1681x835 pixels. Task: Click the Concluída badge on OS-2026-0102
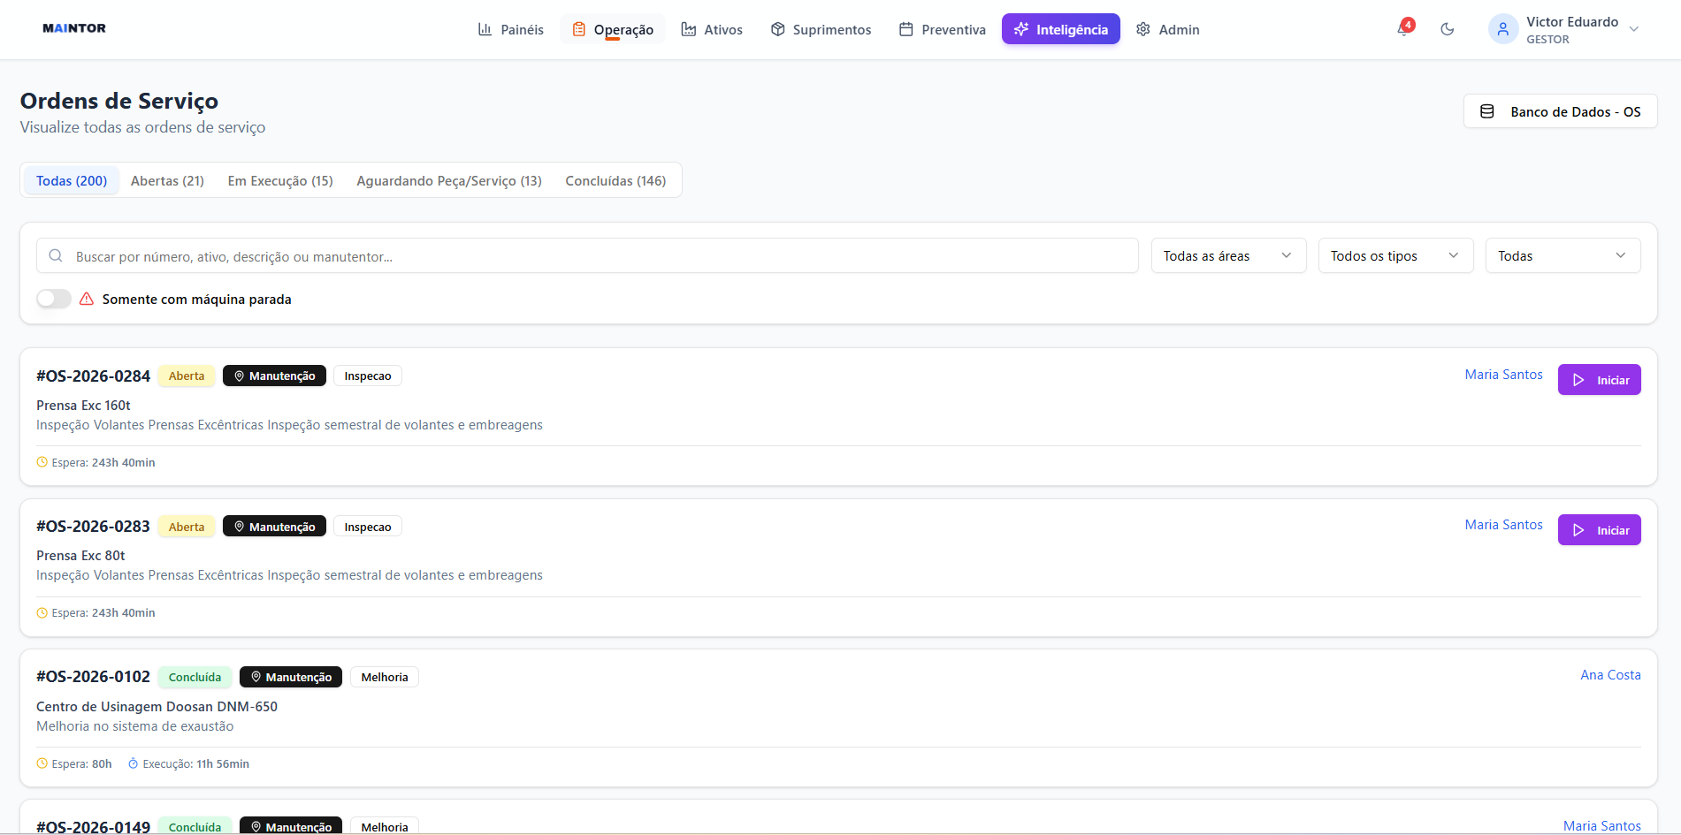pyautogui.click(x=195, y=677)
